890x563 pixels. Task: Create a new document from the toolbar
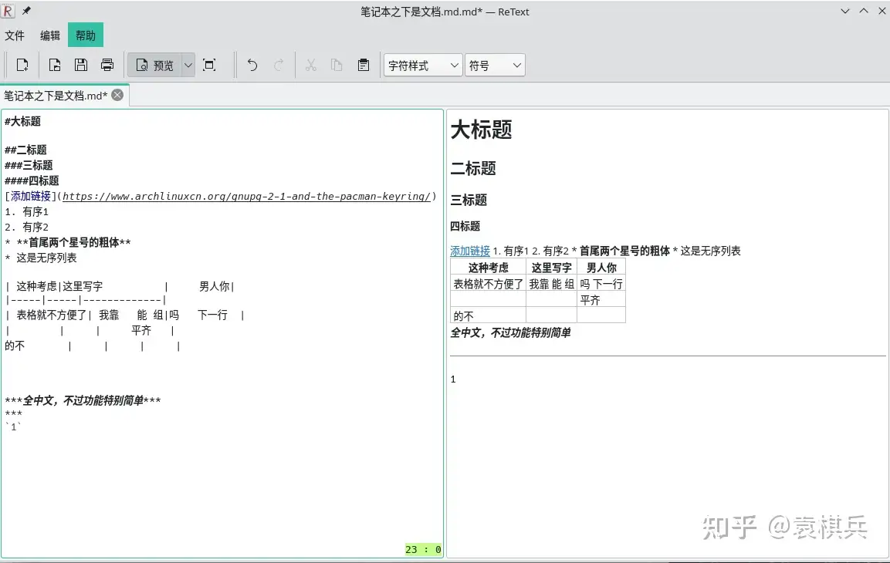(22, 66)
